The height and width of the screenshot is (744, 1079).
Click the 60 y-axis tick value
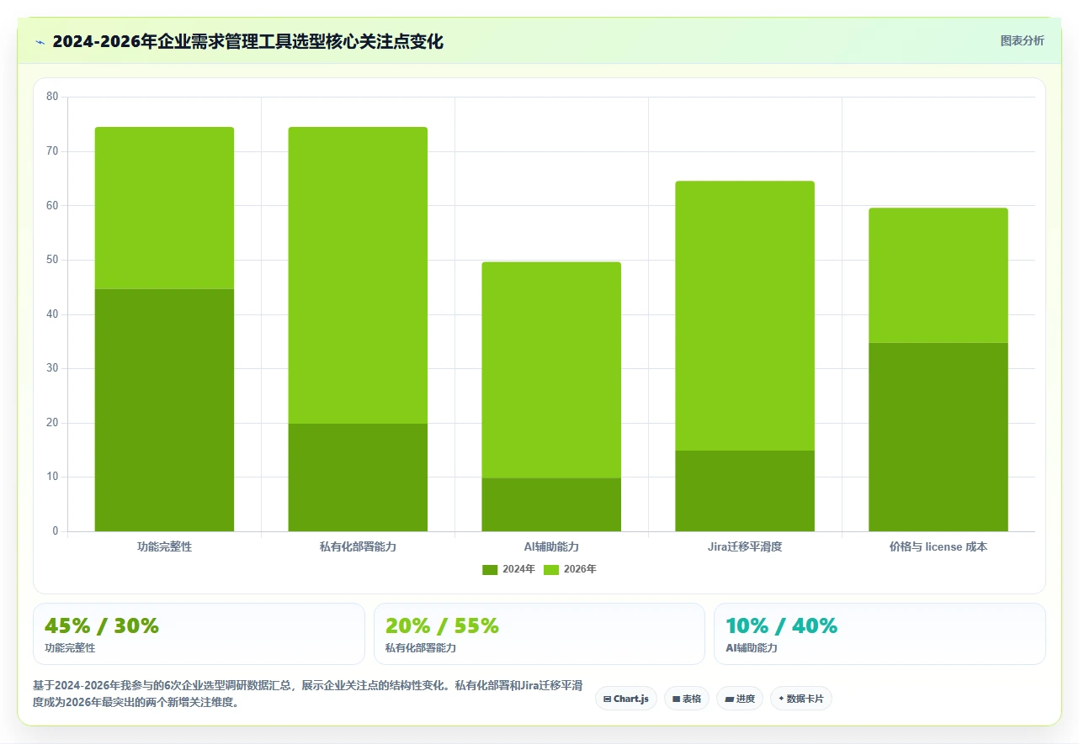(52, 205)
